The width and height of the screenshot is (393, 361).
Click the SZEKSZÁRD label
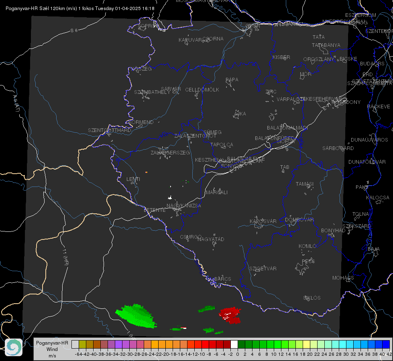356,226
